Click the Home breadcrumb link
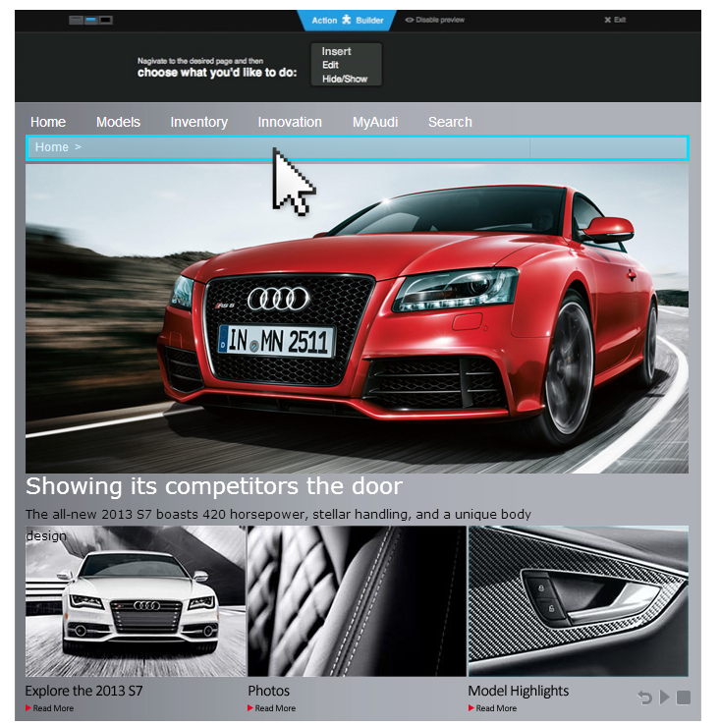This screenshot has width=720, height=726. 52,147
